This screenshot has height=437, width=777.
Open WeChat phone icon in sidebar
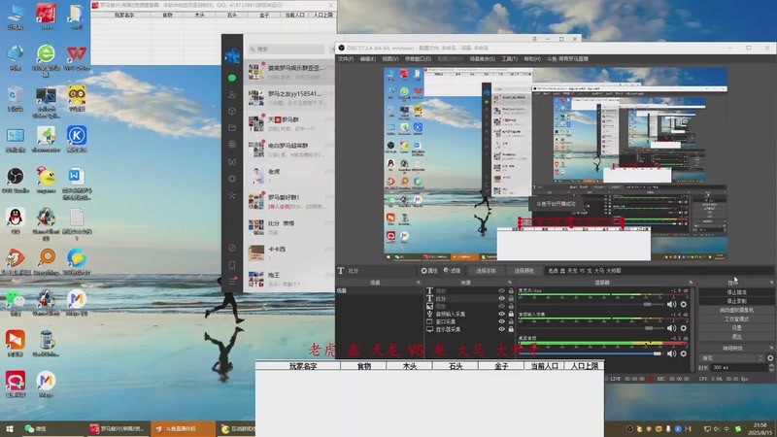tap(232, 265)
